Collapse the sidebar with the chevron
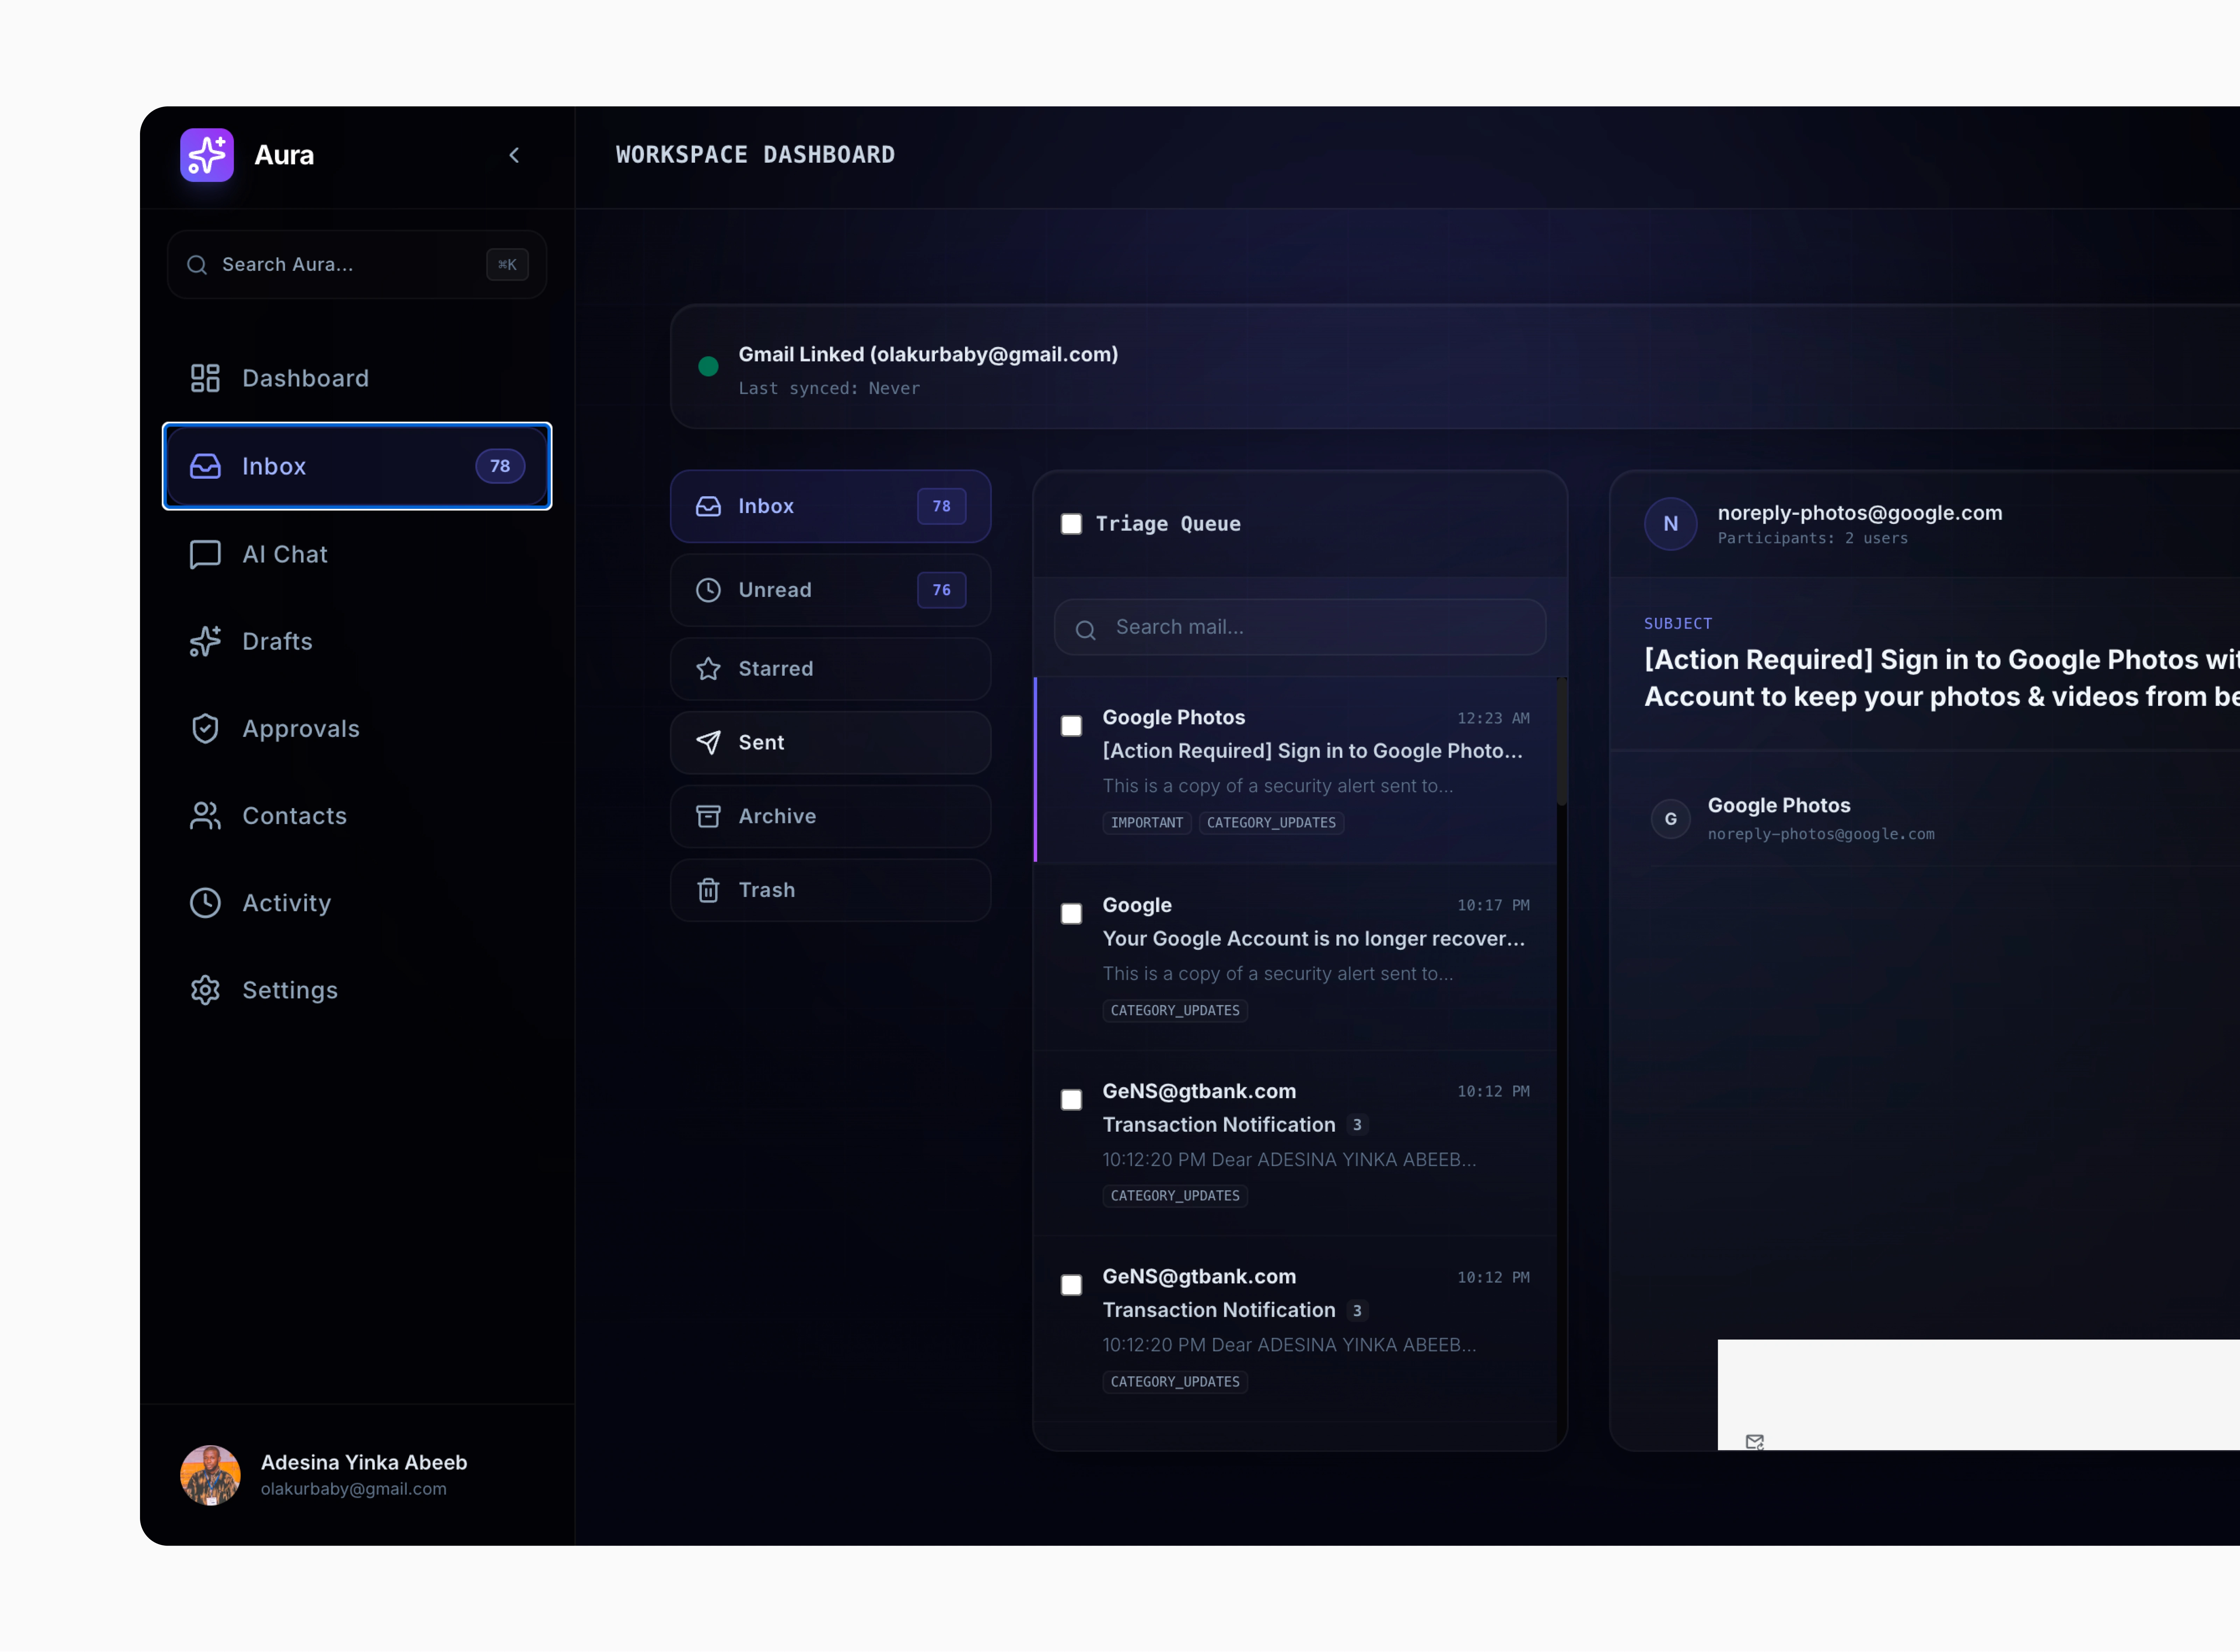This screenshot has width=2240, height=1652. coord(514,155)
